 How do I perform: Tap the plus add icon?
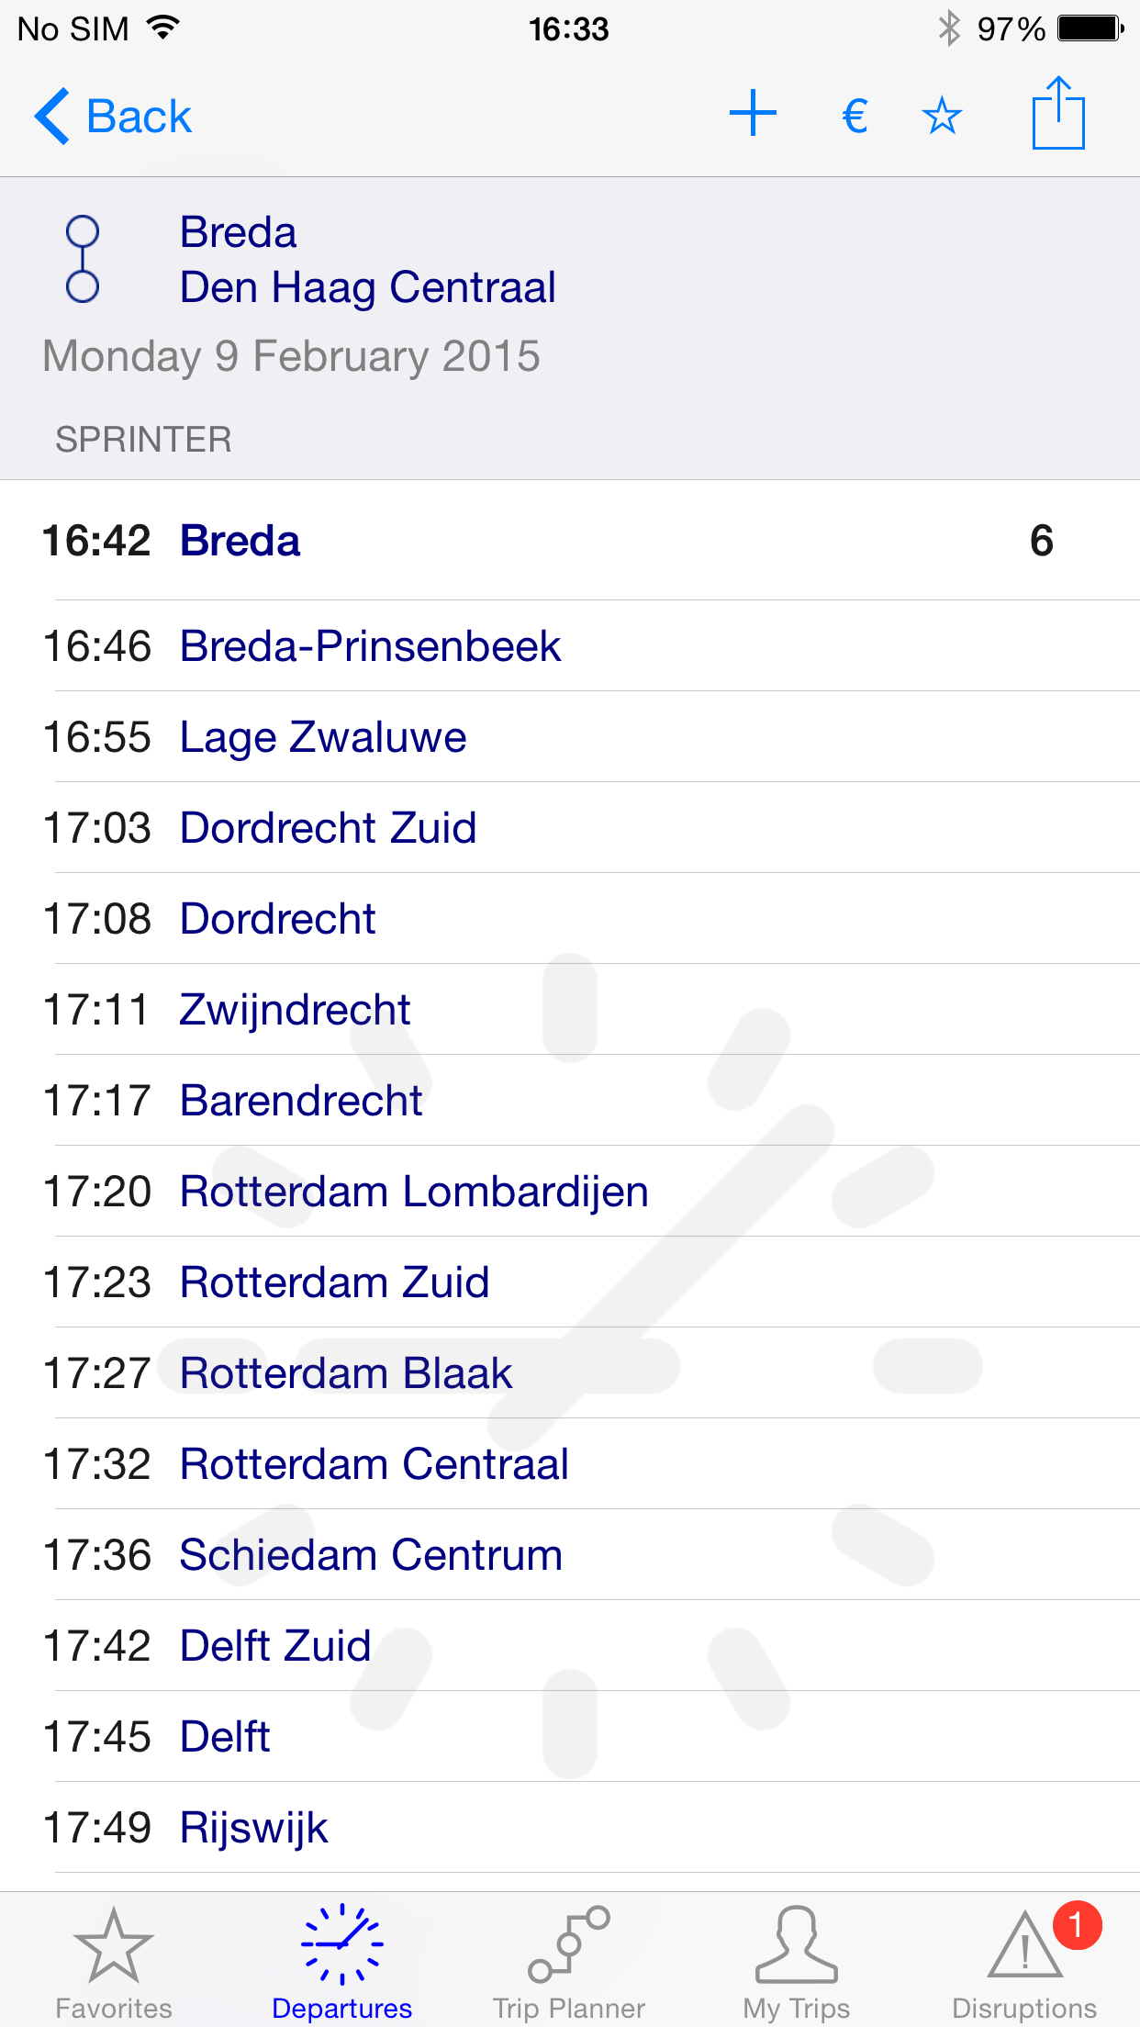tap(753, 114)
